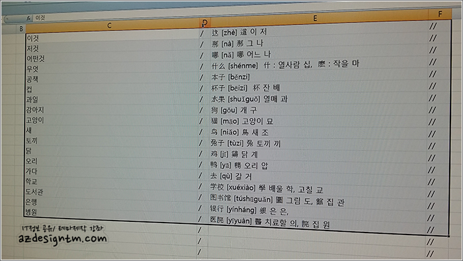Select cell containing 새

(112, 130)
